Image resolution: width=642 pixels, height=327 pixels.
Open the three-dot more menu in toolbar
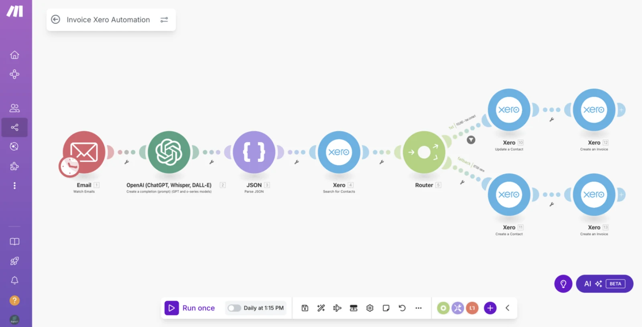click(x=419, y=308)
